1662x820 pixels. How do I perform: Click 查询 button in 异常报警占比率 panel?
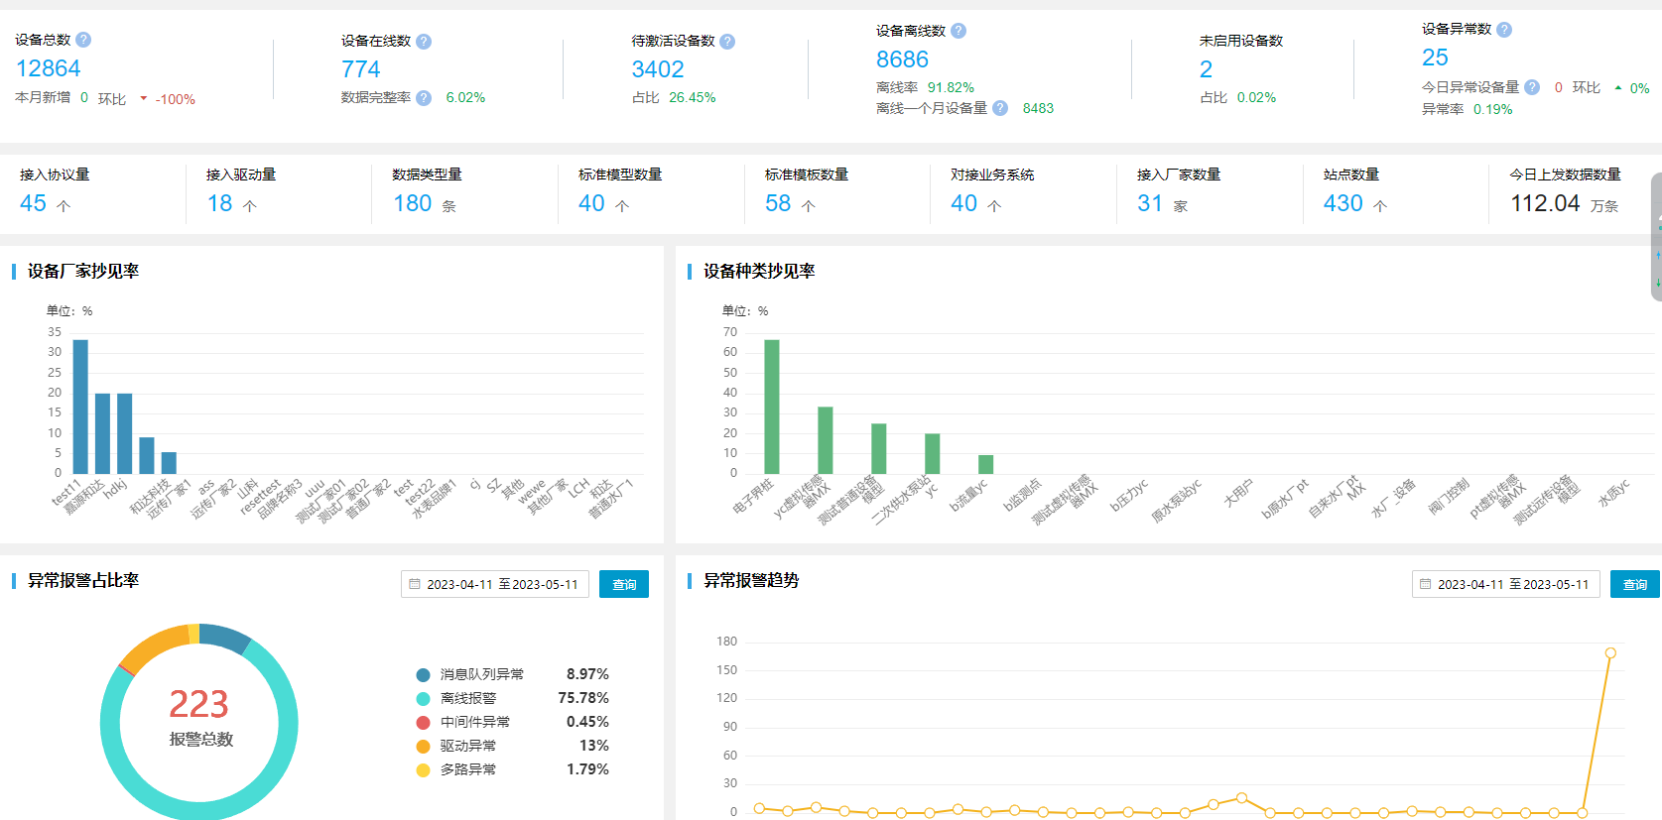[x=624, y=584]
